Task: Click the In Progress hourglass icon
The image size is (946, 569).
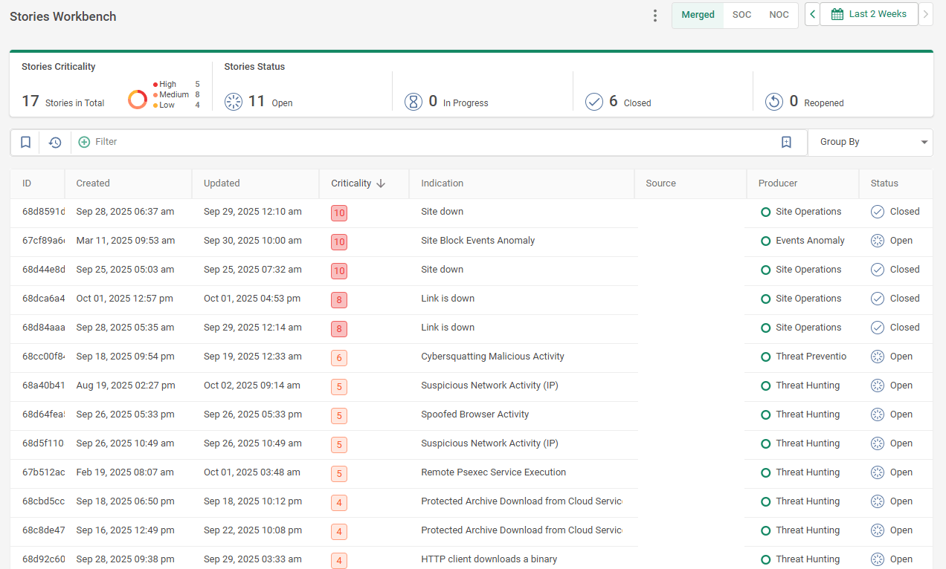Action: pos(414,102)
